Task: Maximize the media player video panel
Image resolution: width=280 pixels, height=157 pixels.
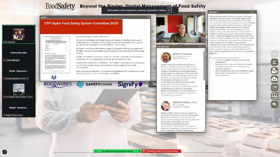Action: (203, 14)
